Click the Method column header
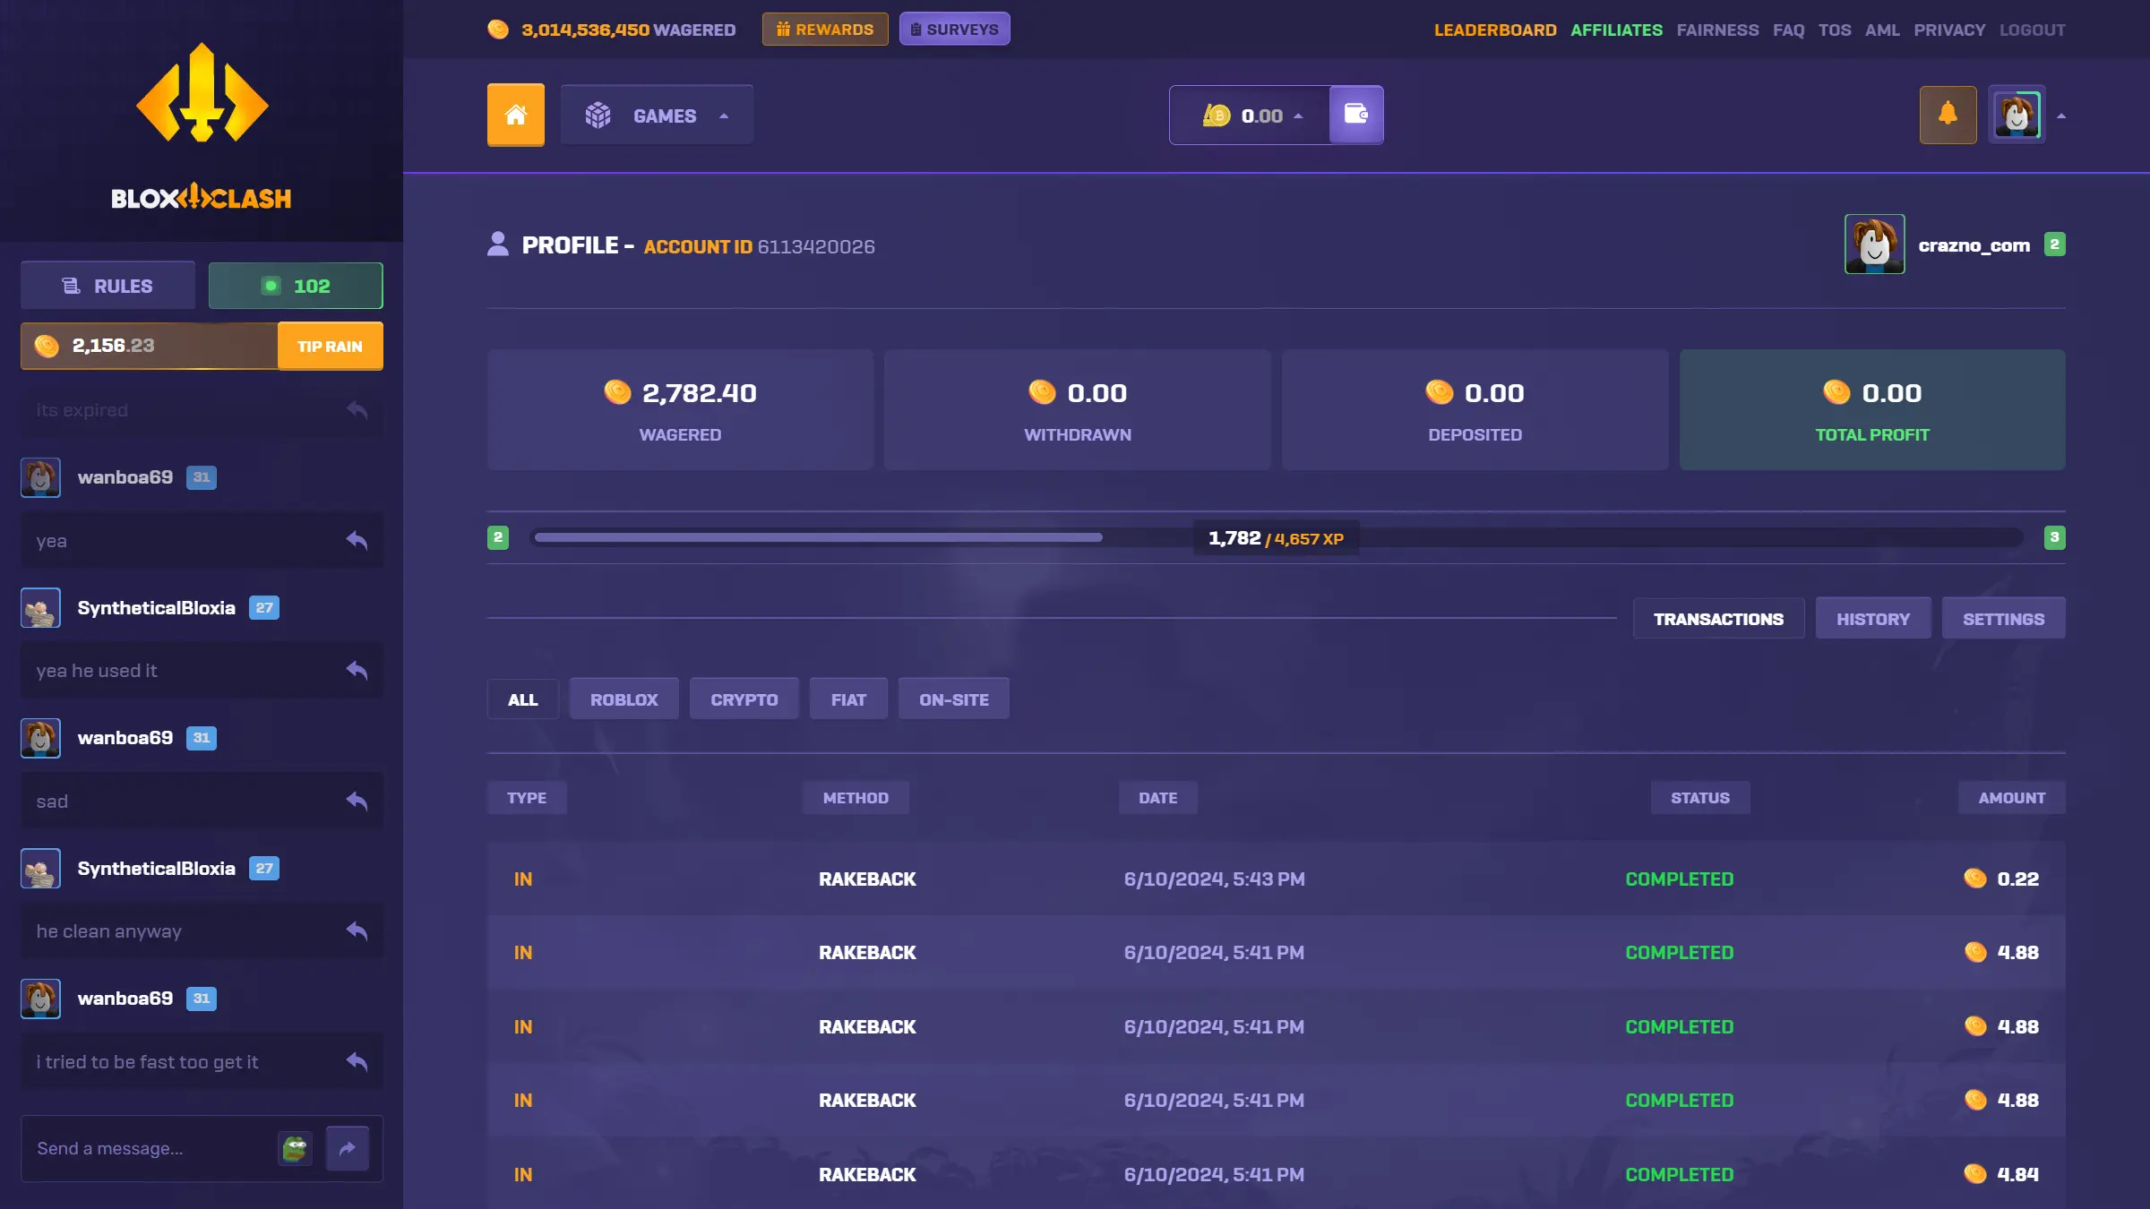The height and width of the screenshot is (1209, 2150). 856,798
